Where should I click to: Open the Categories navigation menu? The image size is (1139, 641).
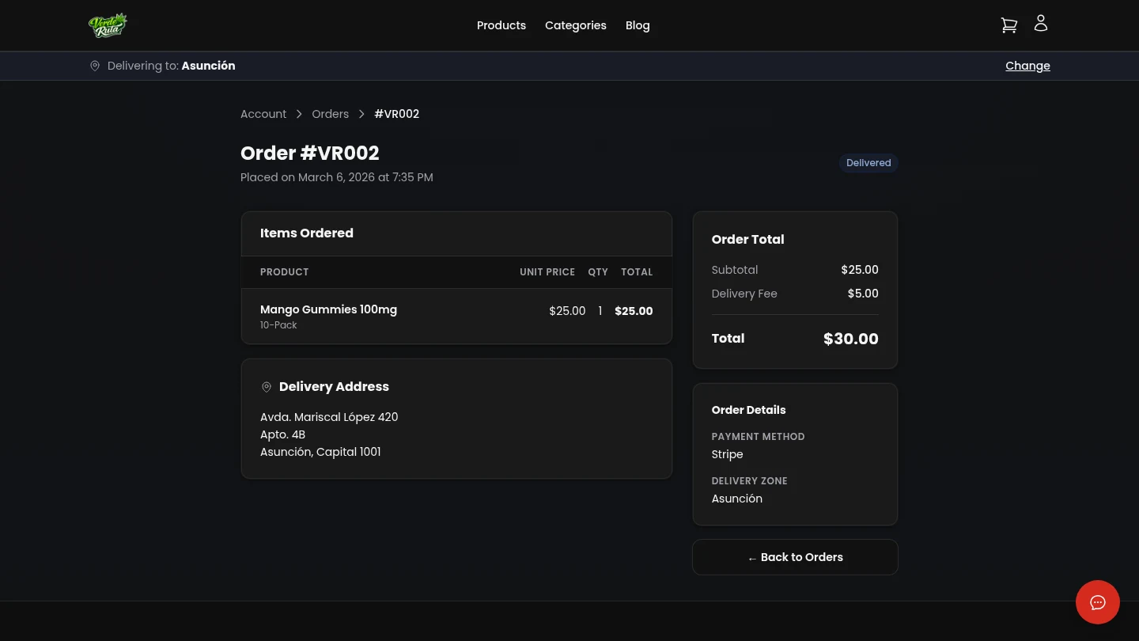click(576, 25)
